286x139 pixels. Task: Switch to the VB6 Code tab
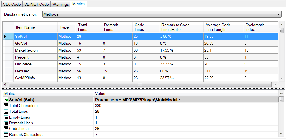pyautogui.click(x=12, y=4)
